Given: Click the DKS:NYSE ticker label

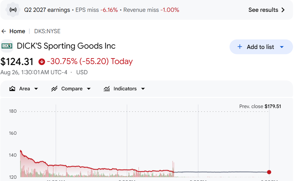Looking at the screenshot, I should pos(47,31).
